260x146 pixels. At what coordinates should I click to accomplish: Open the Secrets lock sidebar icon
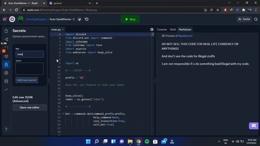pyautogui.click(x=6, y=64)
